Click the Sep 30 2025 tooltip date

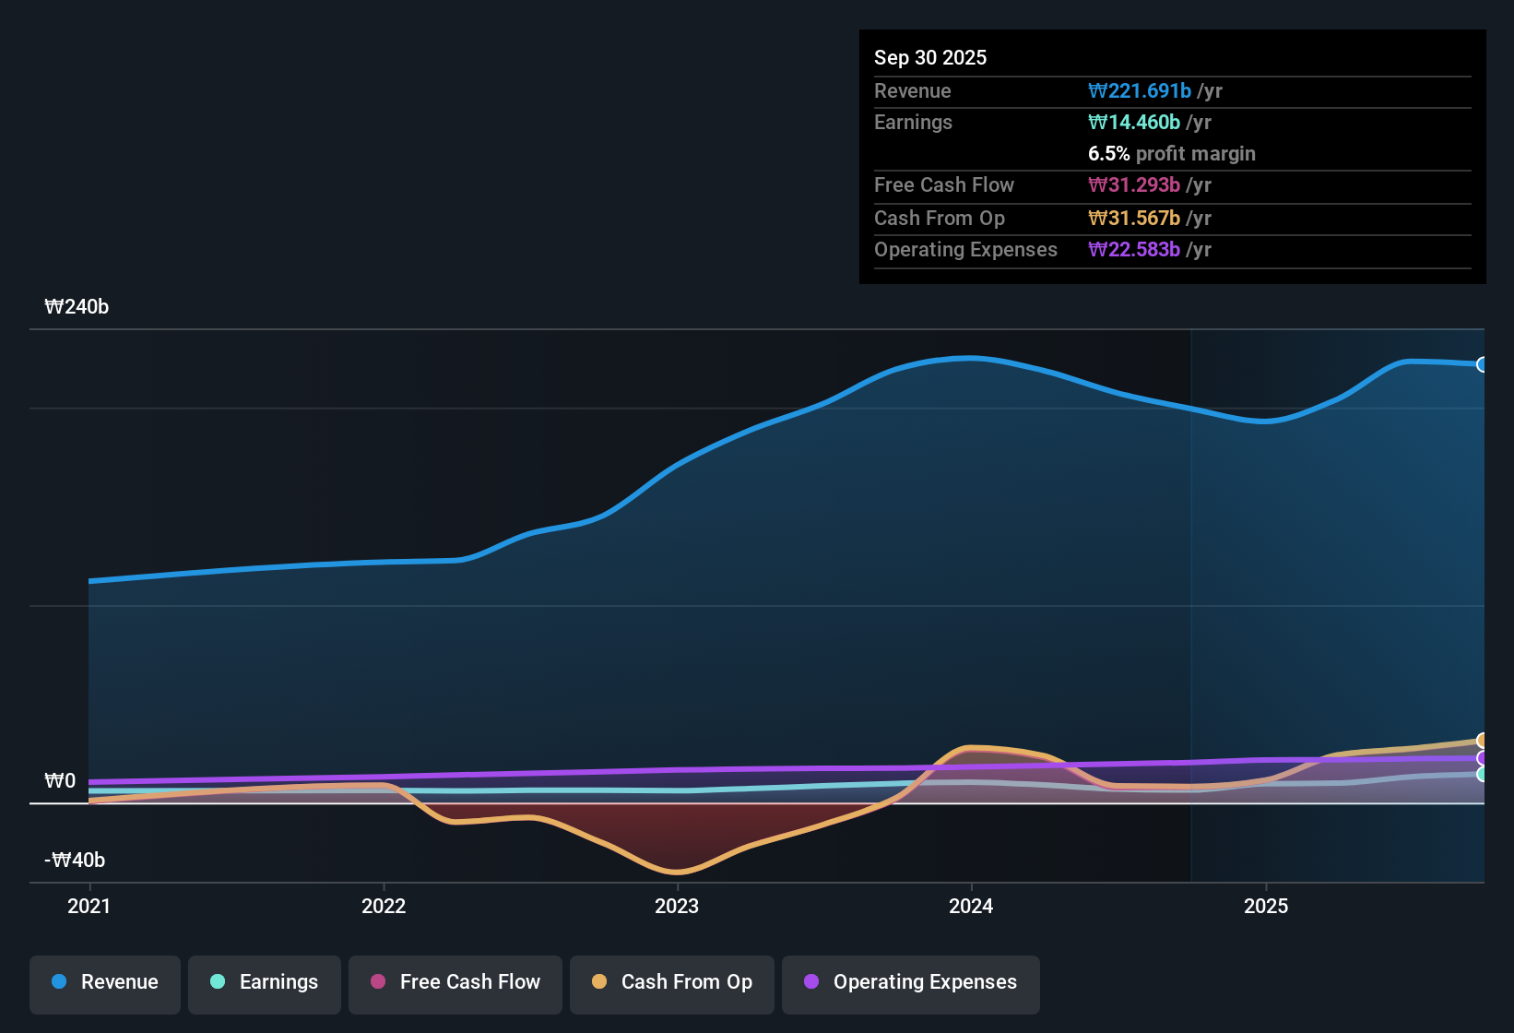(x=930, y=57)
